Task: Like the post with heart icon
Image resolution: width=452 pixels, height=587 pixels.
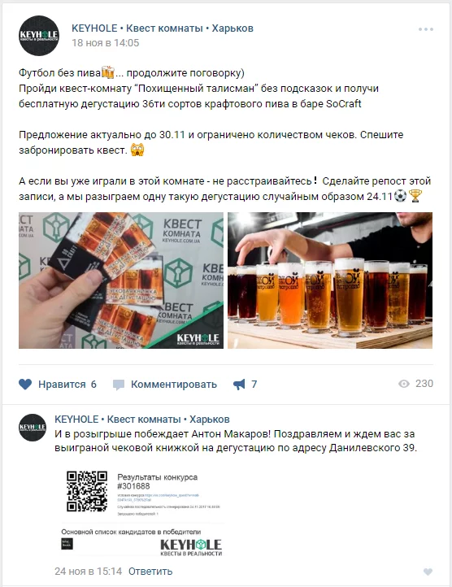Action: [25, 384]
